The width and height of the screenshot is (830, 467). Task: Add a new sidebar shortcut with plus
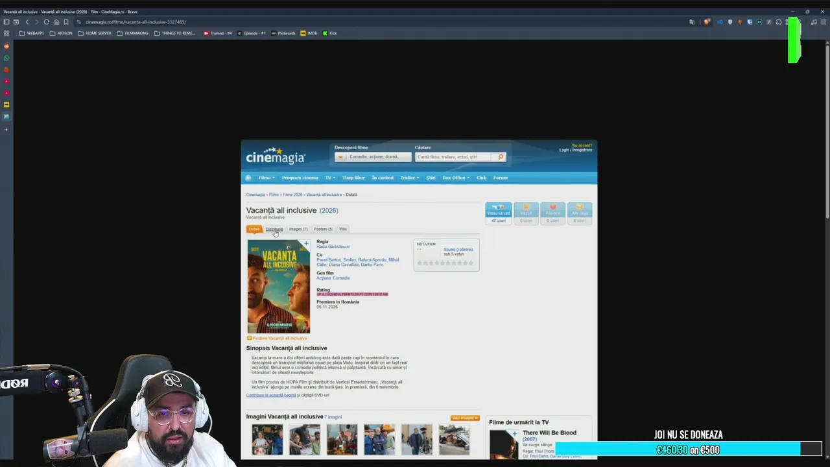[6, 129]
